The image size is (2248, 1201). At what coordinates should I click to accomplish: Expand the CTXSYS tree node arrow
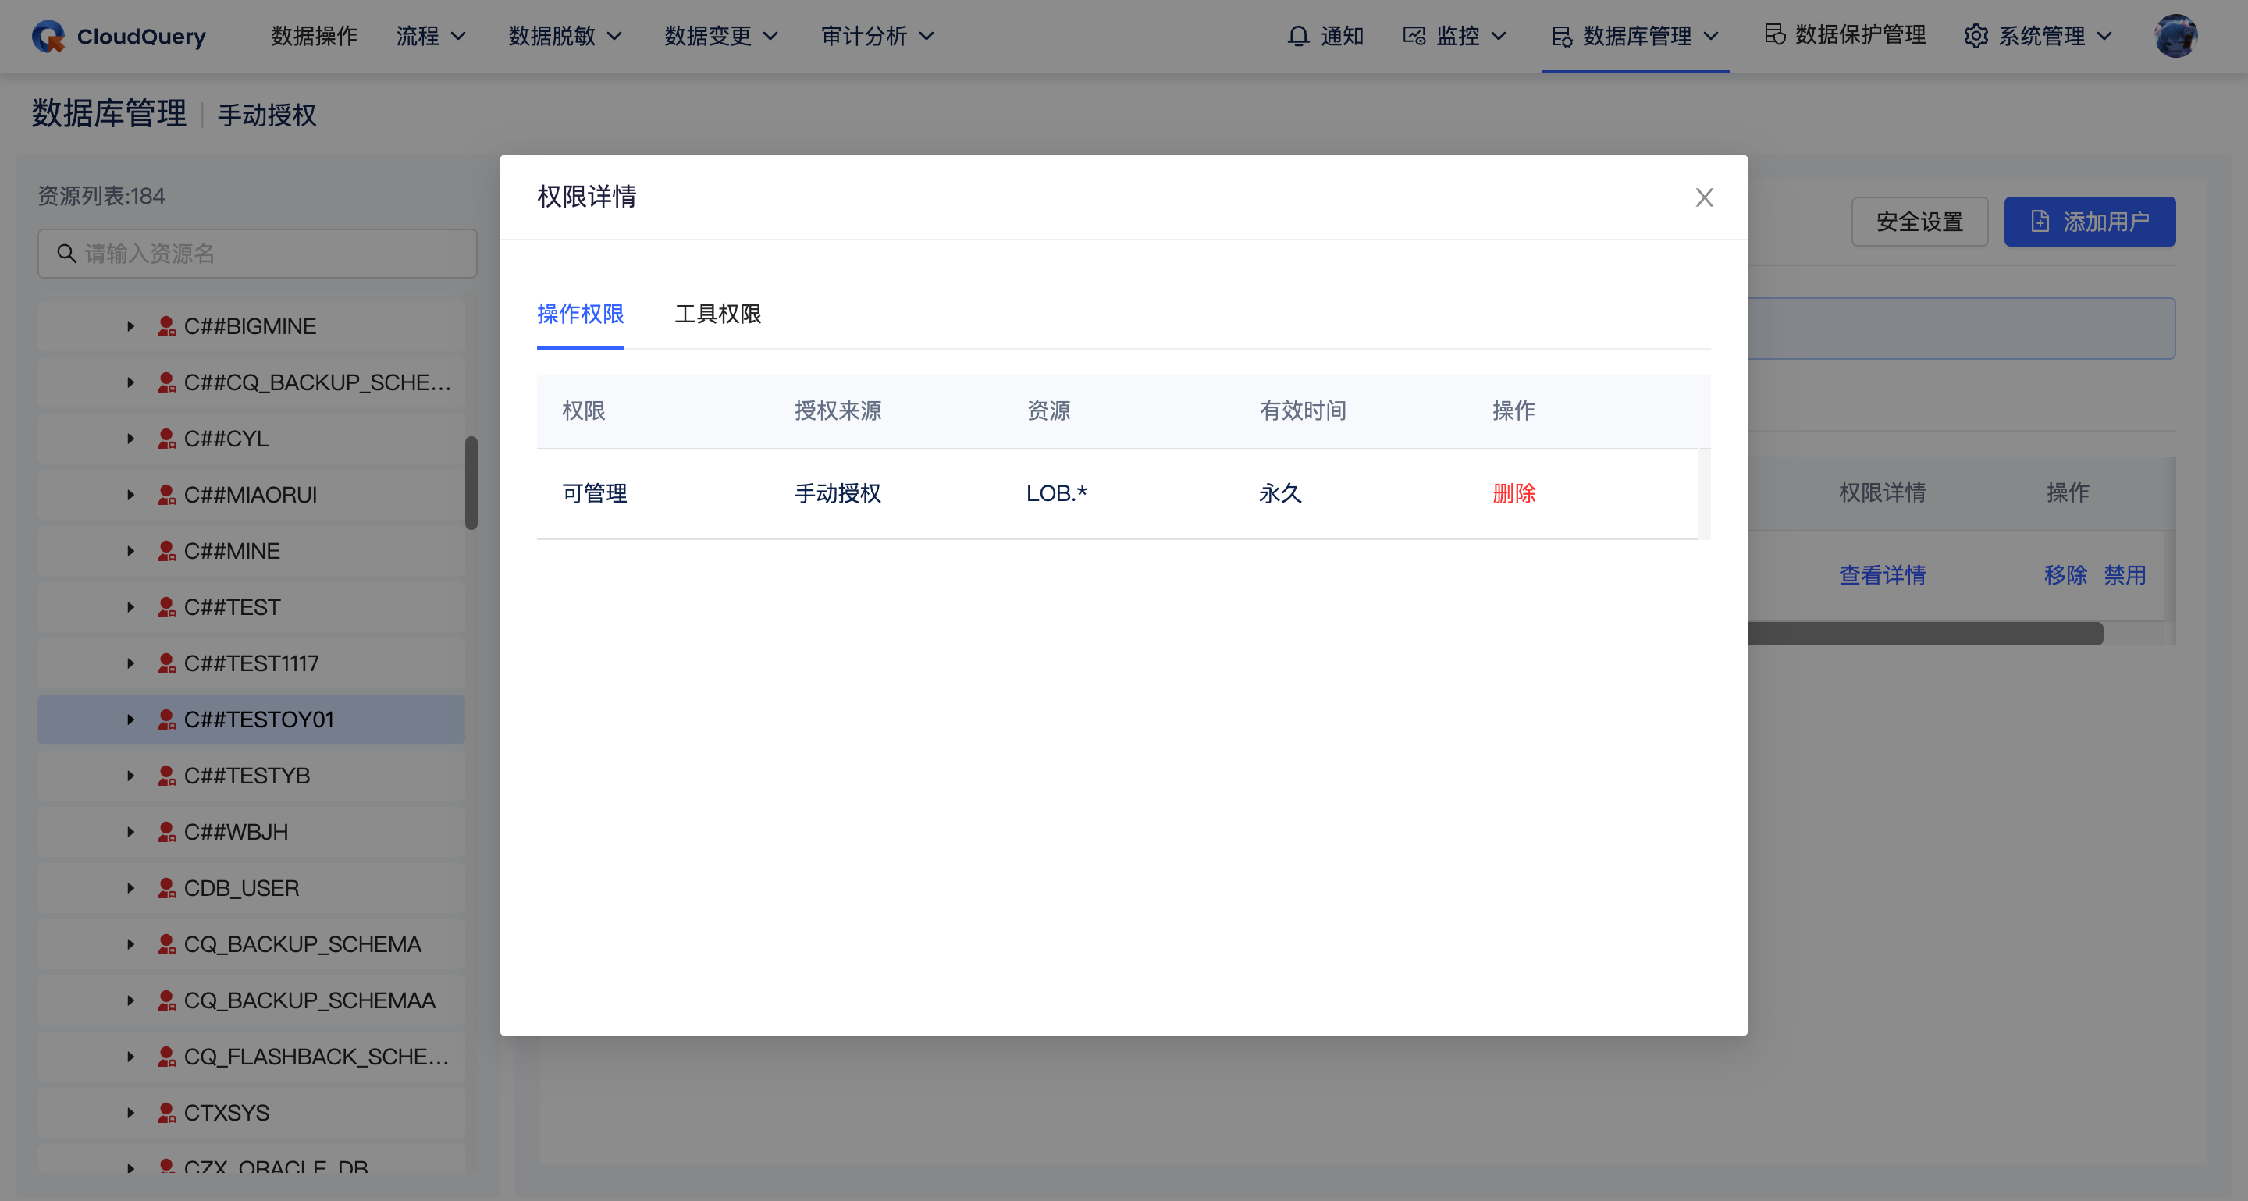coord(130,1113)
